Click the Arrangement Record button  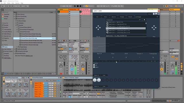point(80,6)
